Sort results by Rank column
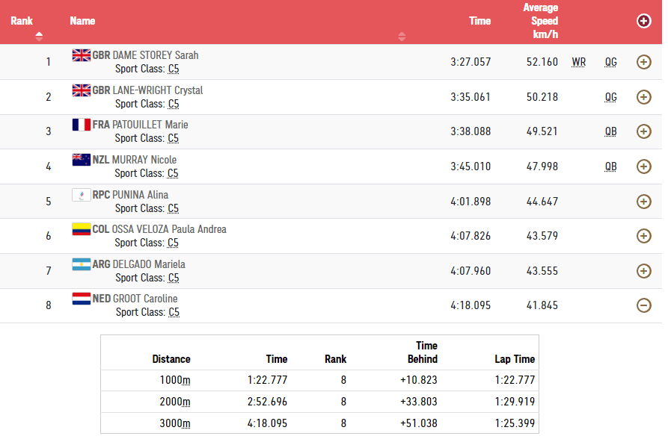 point(39,36)
